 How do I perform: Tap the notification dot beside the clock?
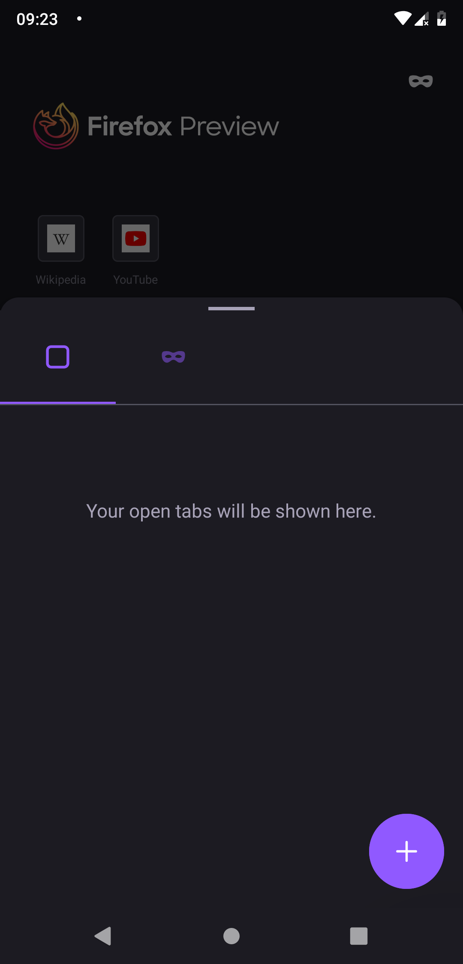79,18
